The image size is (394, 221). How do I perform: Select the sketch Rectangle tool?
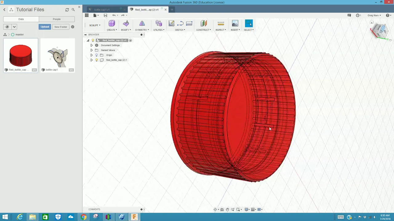coord(189,24)
